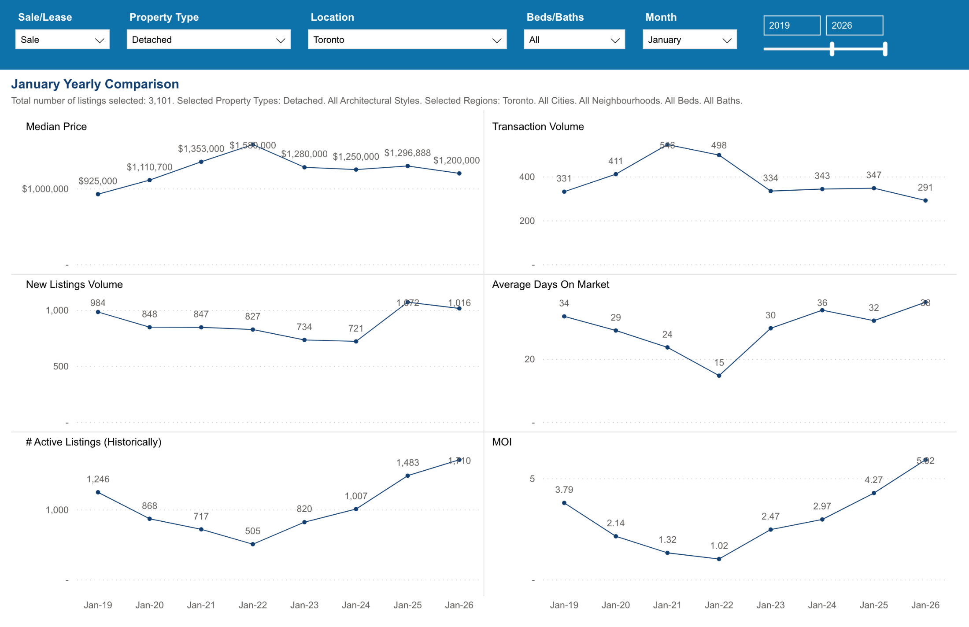Click the 498 Transaction Volume data point

pyautogui.click(x=719, y=155)
